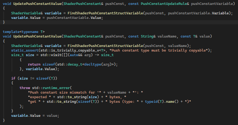Click '"Push constant type must be trivially copyable"' string

click(x=159, y=50)
